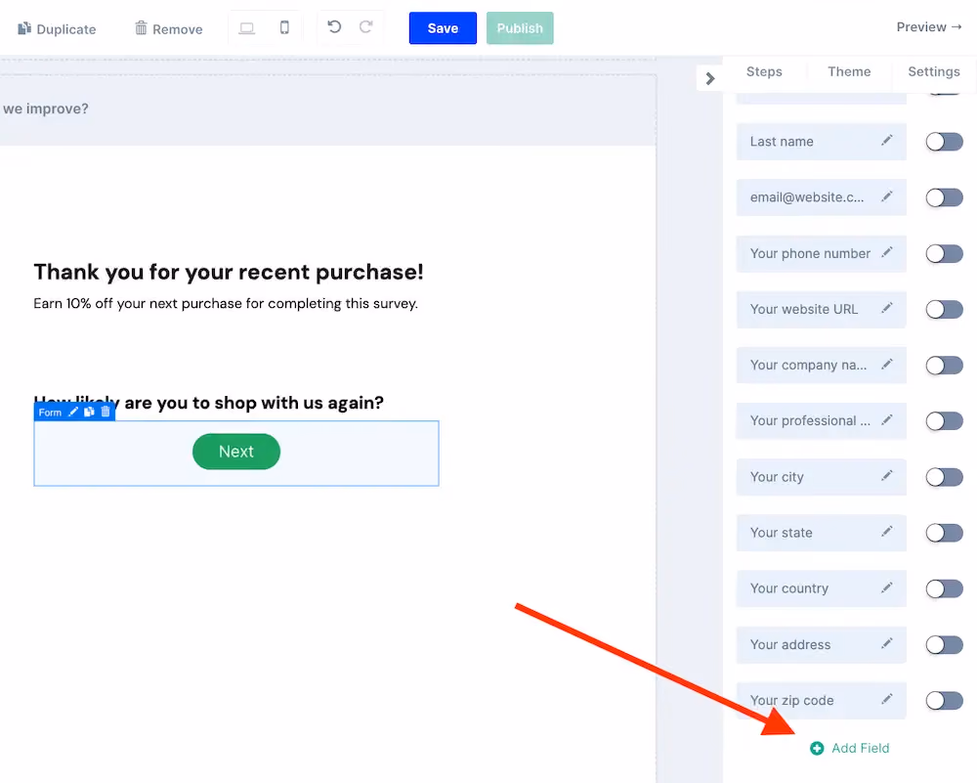The height and width of the screenshot is (783, 977).
Task: Edit the Your address field
Action: tap(887, 643)
